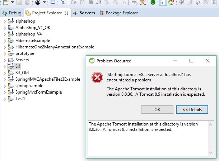Click the Suspend debug icon
219x161 pixels.
coord(83,2)
